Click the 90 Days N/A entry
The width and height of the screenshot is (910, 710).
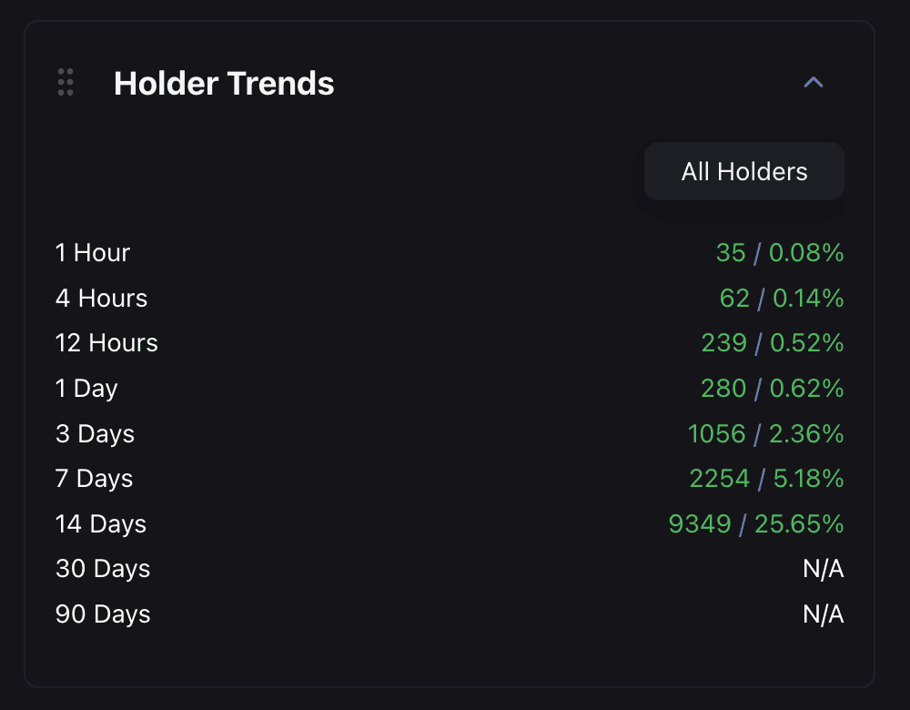coord(824,614)
